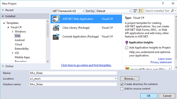Open help with the question mark icon

click(x=163, y=3)
